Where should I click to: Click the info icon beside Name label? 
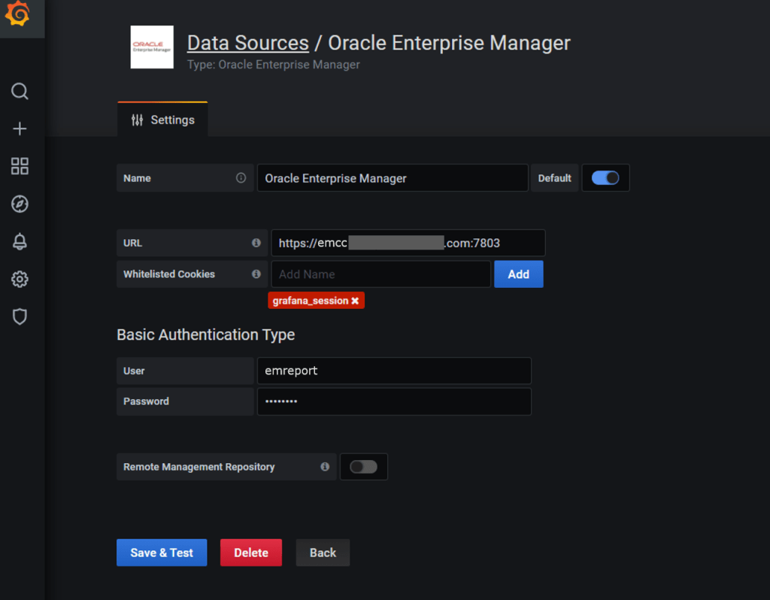(x=241, y=178)
